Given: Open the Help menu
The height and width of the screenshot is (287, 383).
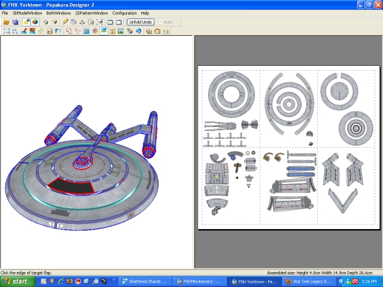Looking at the screenshot, I should 145,13.
